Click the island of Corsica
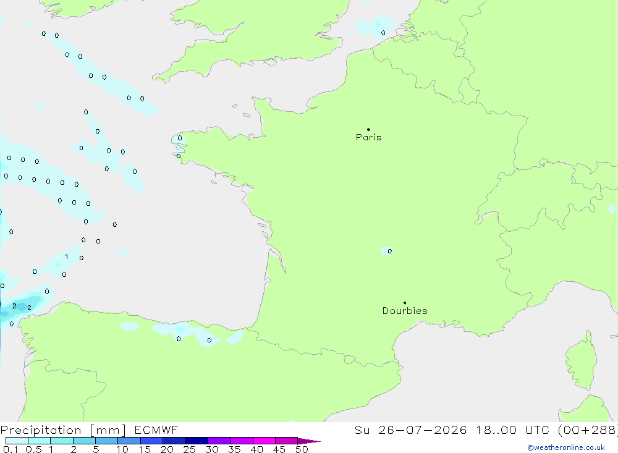The width and height of the screenshot is (618, 453). 582,361
